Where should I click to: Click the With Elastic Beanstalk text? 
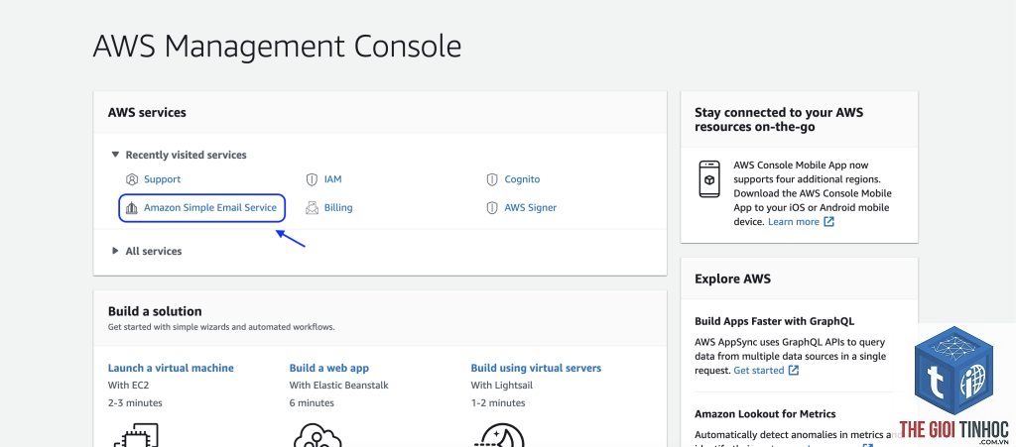339,386
